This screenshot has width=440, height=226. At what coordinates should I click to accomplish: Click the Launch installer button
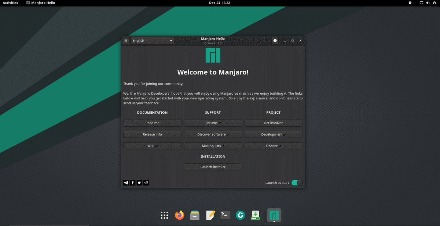pos(213,167)
